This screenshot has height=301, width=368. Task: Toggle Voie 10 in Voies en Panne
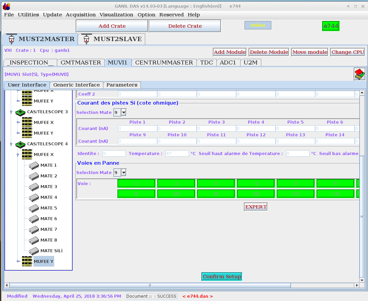click(176, 194)
